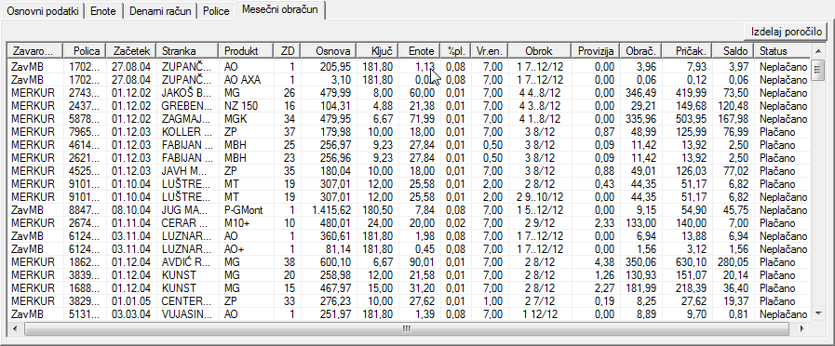Click start date 03.03.04
This screenshot has width=835, height=346.
pos(130,314)
